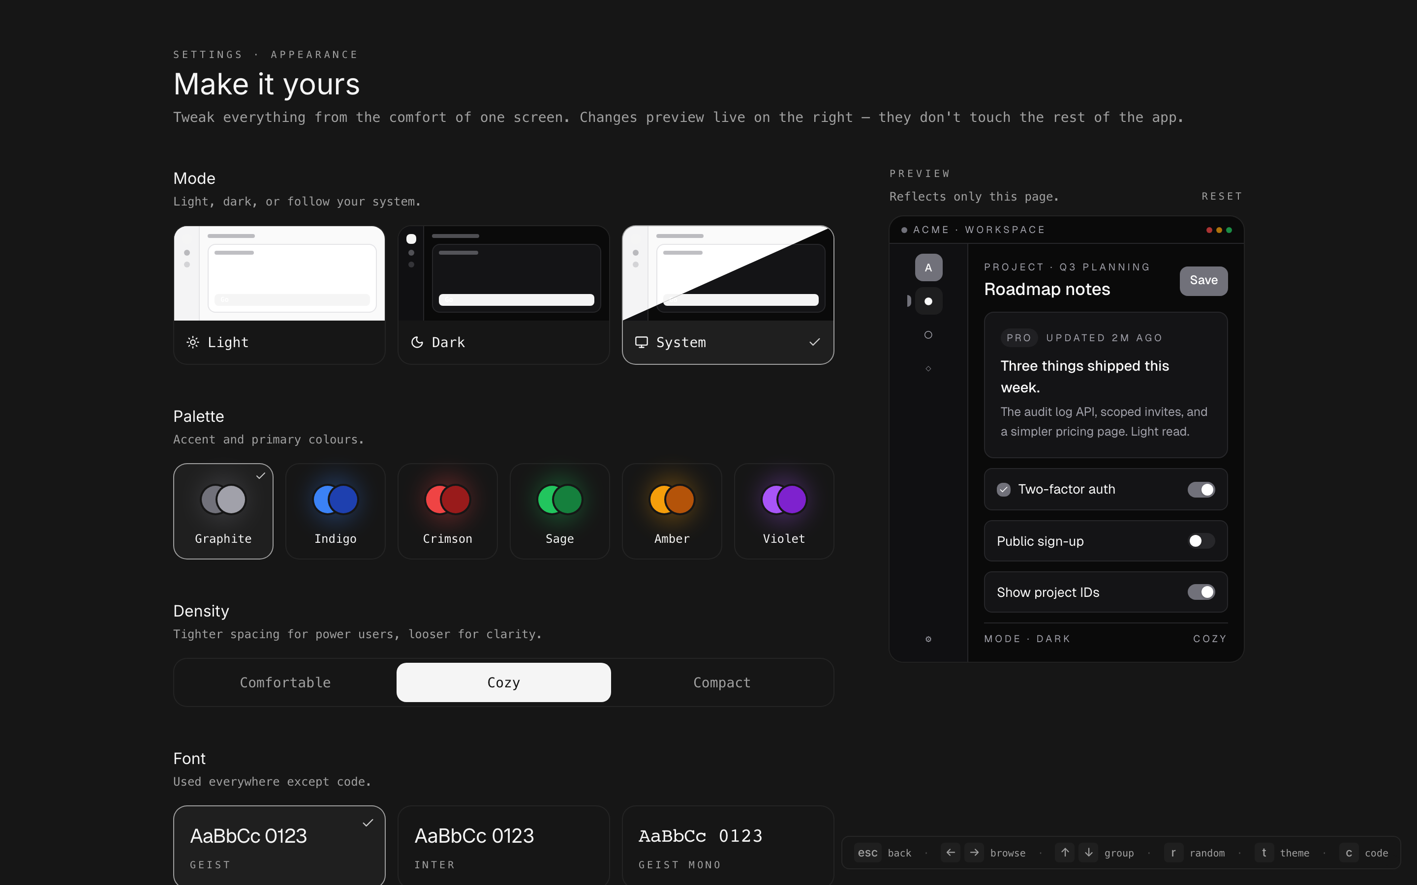Click the moon icon on Dark card
1417x885 pixels.
pos(417,342)
